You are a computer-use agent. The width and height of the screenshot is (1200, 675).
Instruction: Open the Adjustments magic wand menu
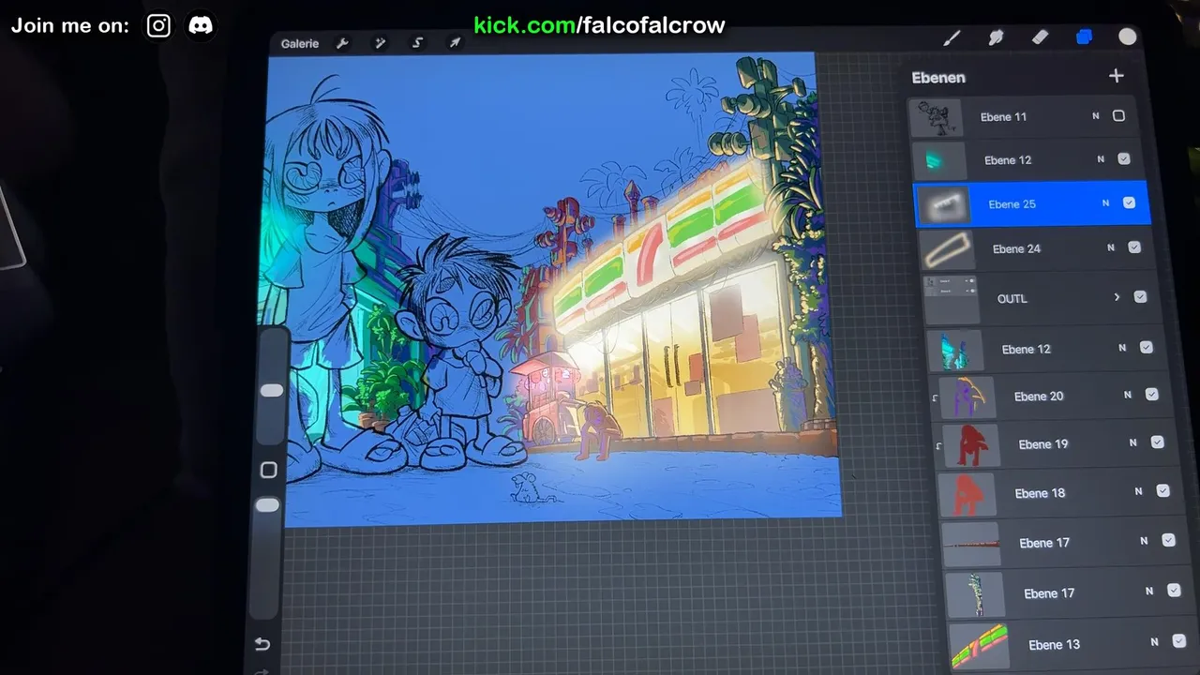pos(381,43)
